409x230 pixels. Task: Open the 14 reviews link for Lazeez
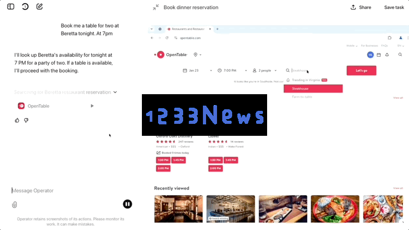[237, 142]
